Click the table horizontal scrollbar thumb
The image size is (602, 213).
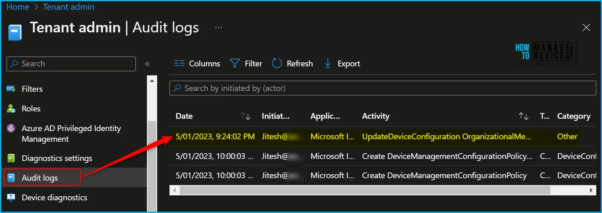tap(365, 190)
